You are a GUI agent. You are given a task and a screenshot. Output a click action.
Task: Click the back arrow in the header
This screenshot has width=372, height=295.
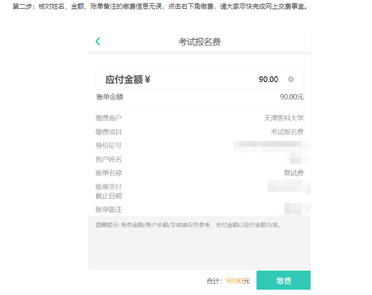(x=98, y=42)
